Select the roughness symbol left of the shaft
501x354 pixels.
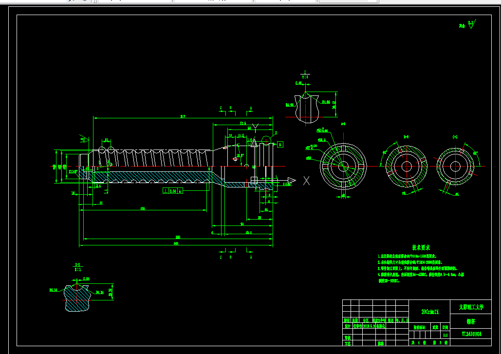[84, 139]
